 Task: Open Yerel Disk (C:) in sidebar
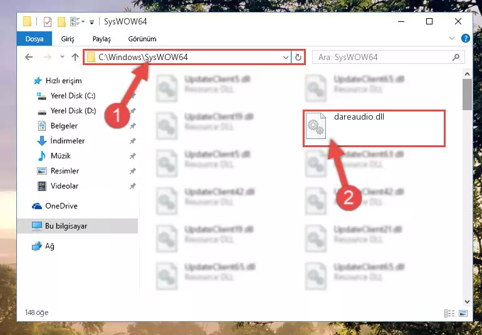coord(73,96)
